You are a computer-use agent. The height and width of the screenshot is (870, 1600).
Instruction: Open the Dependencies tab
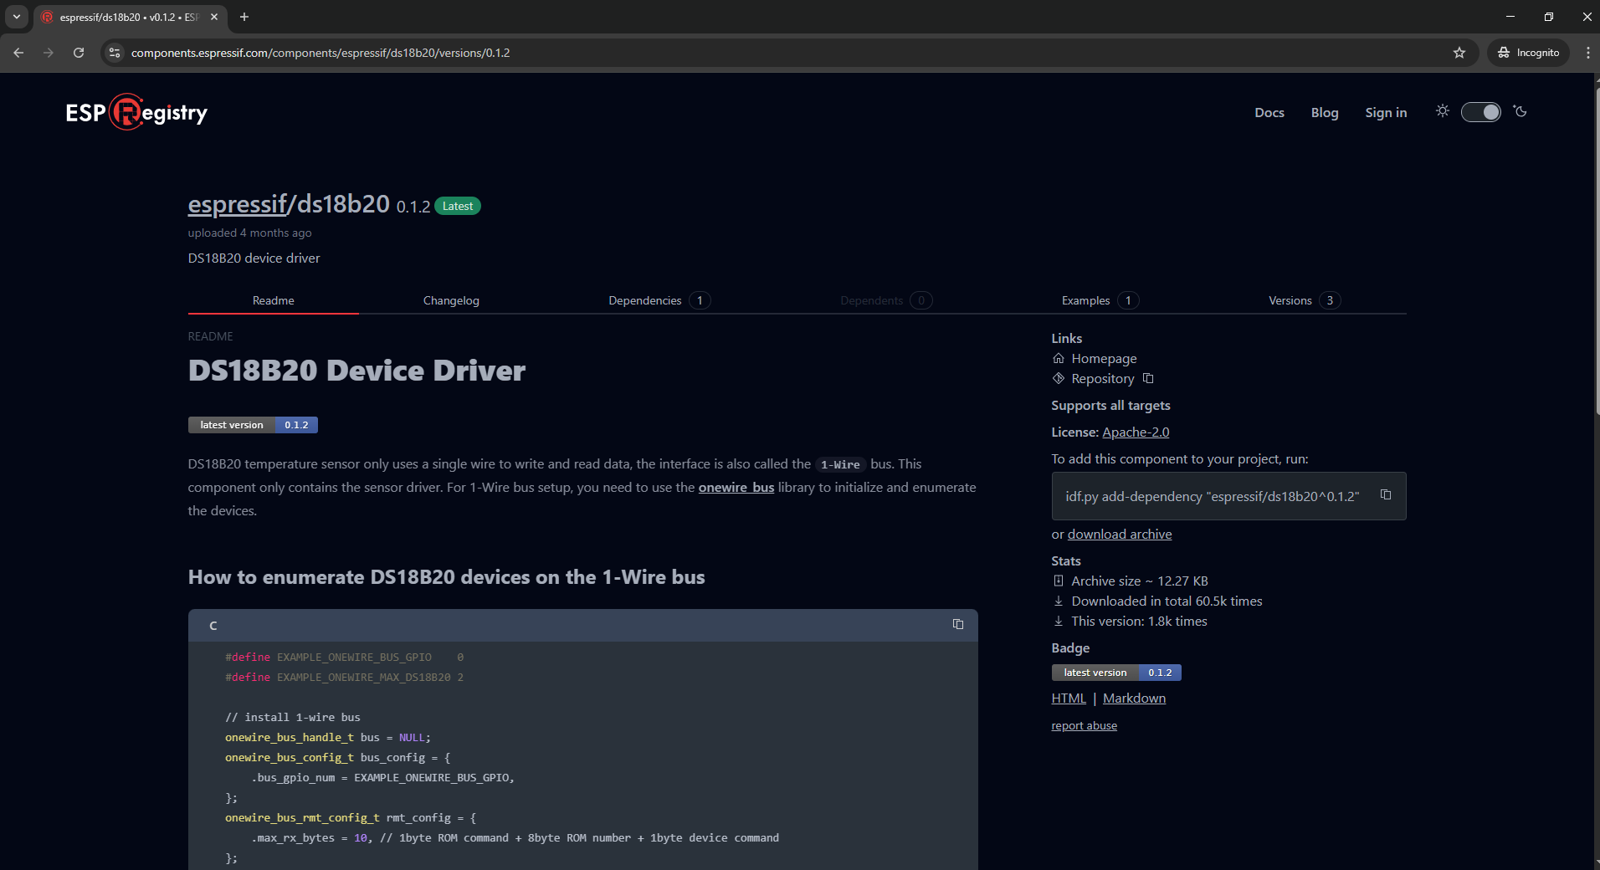tap(659, 300)
